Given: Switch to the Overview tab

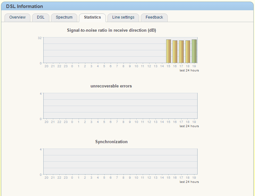Looking at the screenshot, I should (x=17, y=17).
